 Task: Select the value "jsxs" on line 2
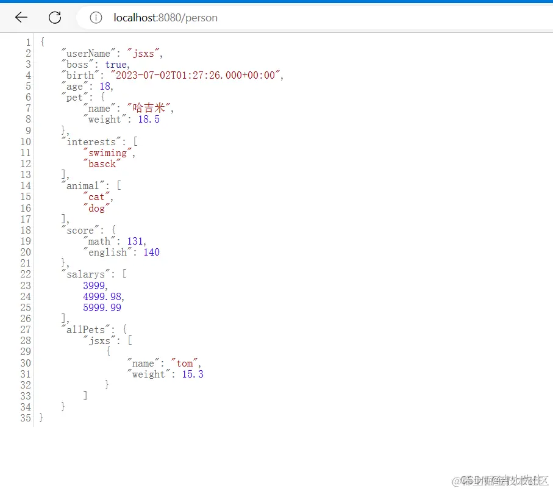[143, 53]
